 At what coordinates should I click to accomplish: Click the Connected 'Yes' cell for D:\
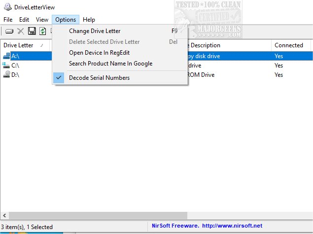278,75
